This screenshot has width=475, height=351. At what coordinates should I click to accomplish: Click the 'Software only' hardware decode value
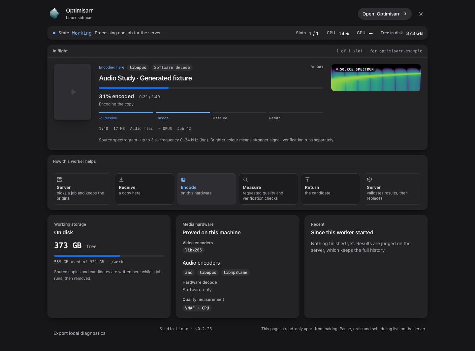click(197, 290)
